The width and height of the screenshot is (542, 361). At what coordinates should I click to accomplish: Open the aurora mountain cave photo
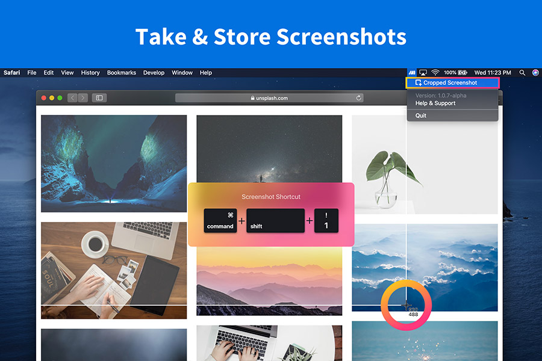coord(114,164)
